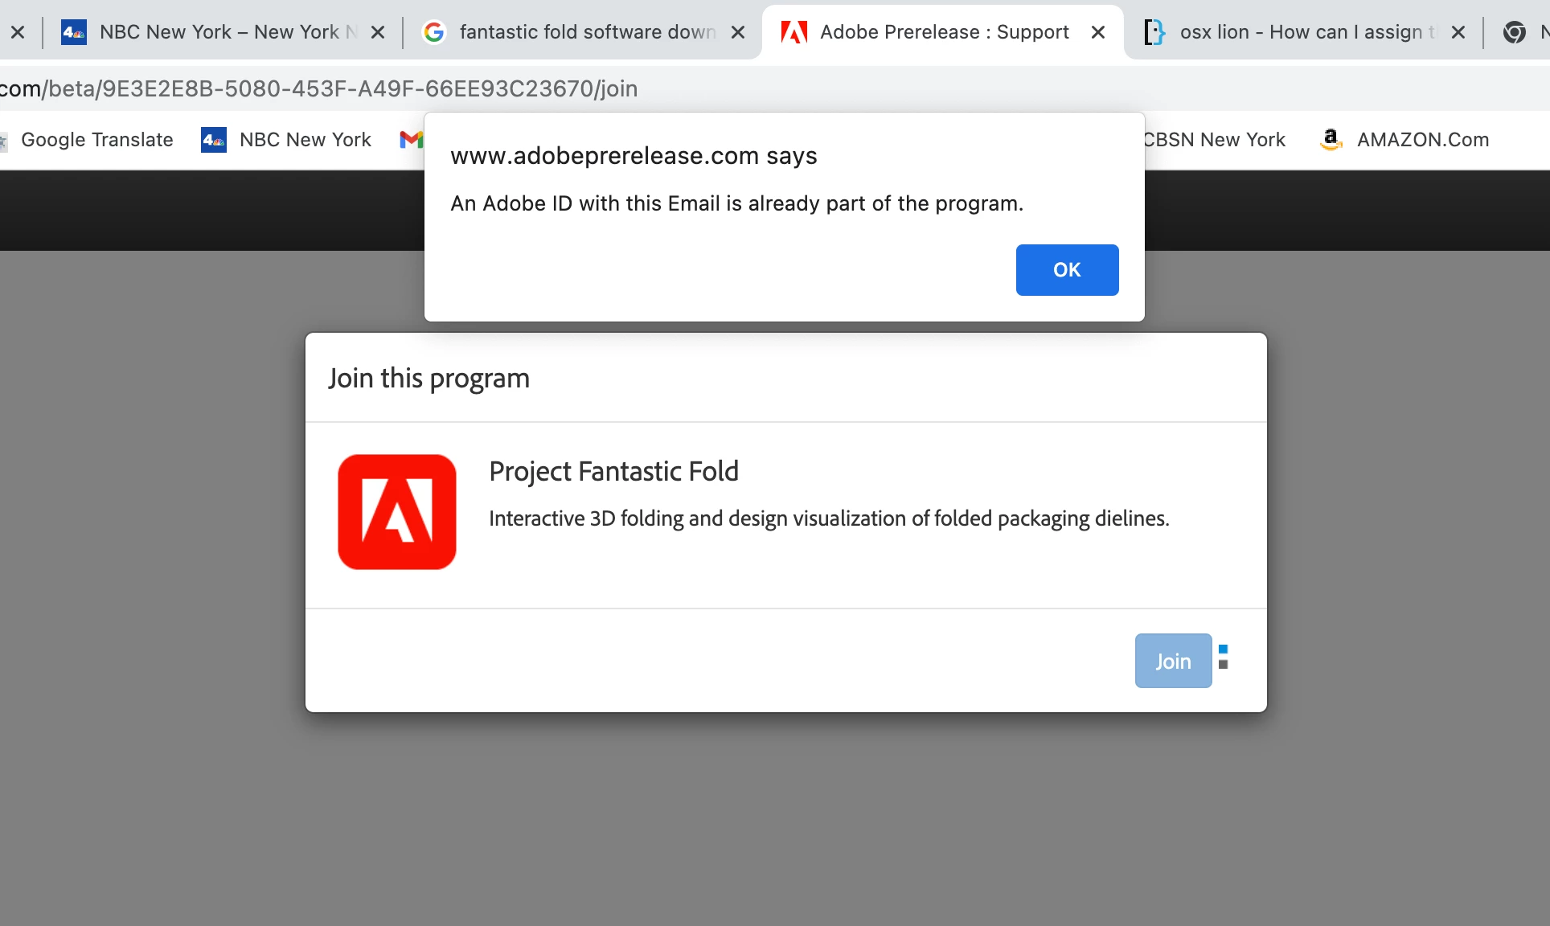Close the NBC New York tab

tap(378, 32)
